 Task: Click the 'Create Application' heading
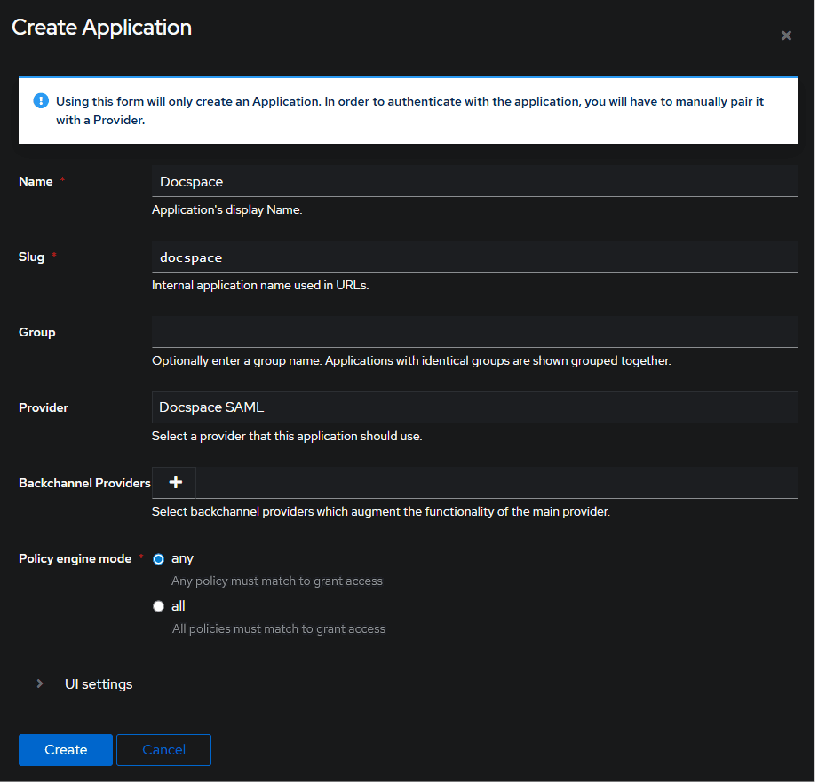pos(101,28)
